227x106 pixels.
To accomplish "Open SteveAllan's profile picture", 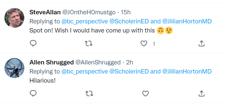I will (x=14, y=18).
